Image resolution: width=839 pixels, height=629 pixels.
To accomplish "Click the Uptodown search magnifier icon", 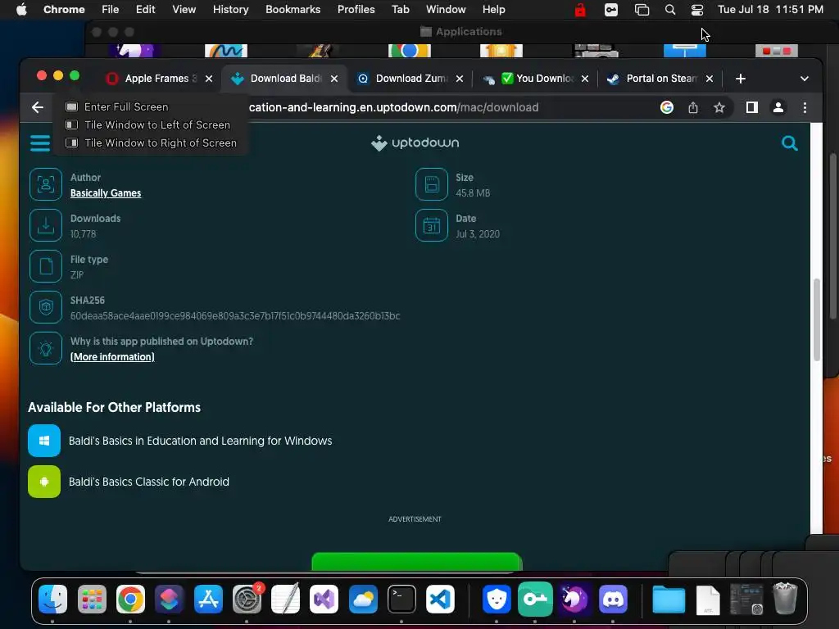I will tap(789, 143).
